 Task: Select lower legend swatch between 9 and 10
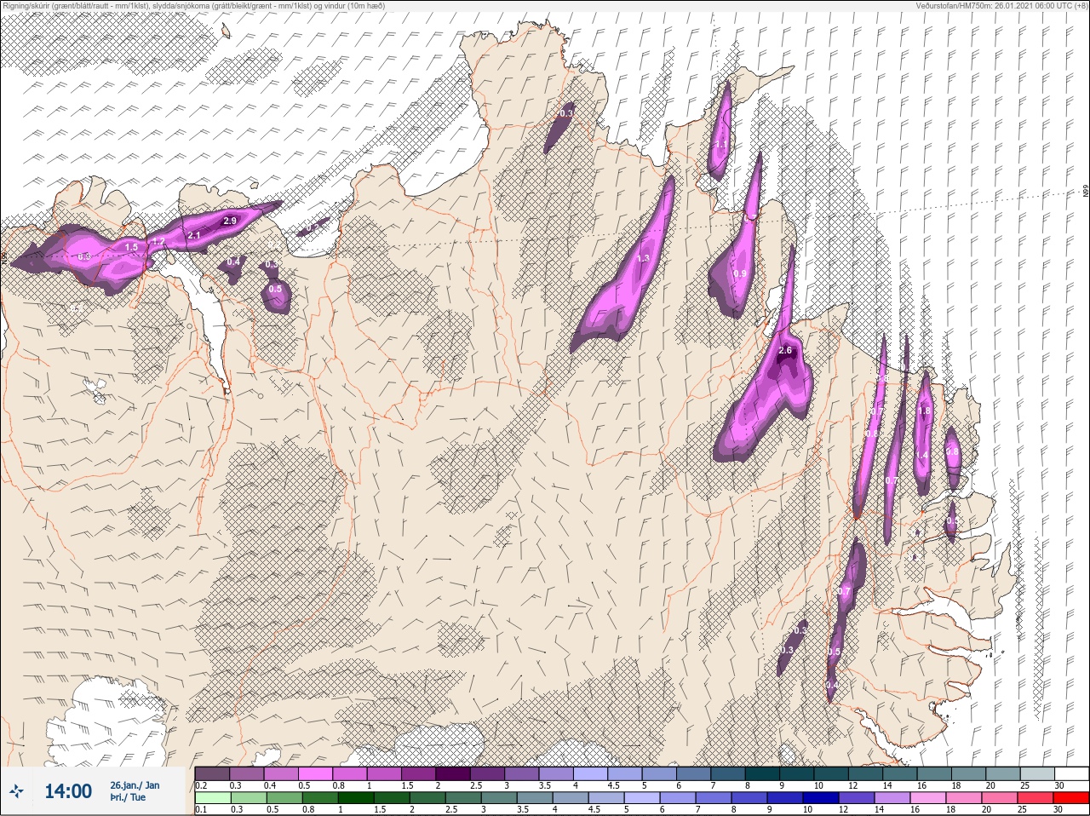point(785,797)
